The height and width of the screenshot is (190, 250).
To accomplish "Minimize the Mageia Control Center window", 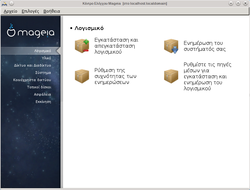I will pyautogui.click(x=231, y=3).
